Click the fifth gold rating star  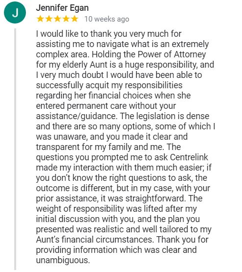74,19
